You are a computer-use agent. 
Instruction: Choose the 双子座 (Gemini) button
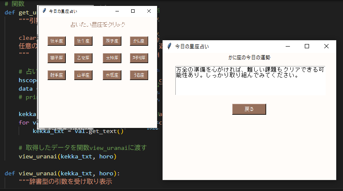click(112, 41)
